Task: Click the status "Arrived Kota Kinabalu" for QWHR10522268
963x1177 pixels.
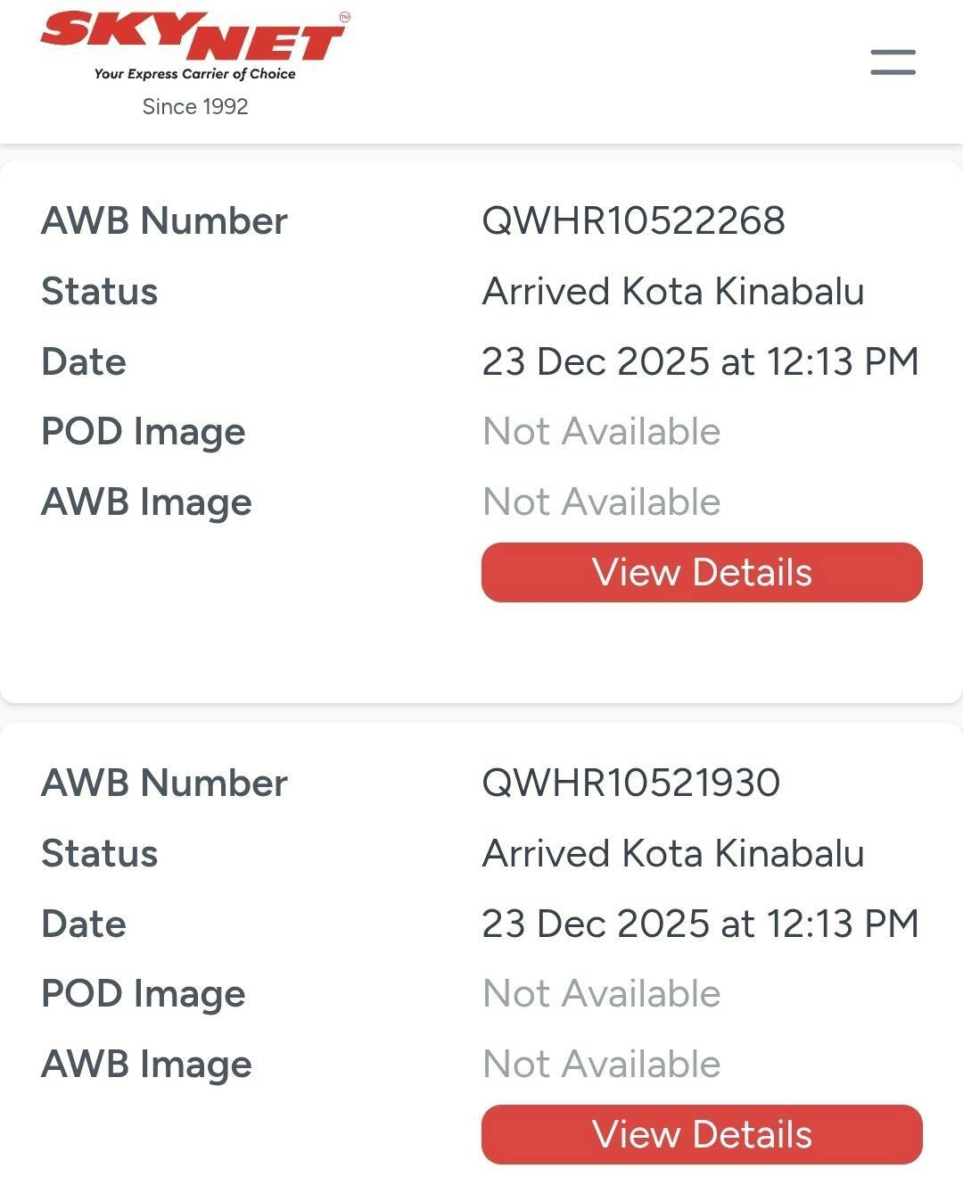Action: 673,291
